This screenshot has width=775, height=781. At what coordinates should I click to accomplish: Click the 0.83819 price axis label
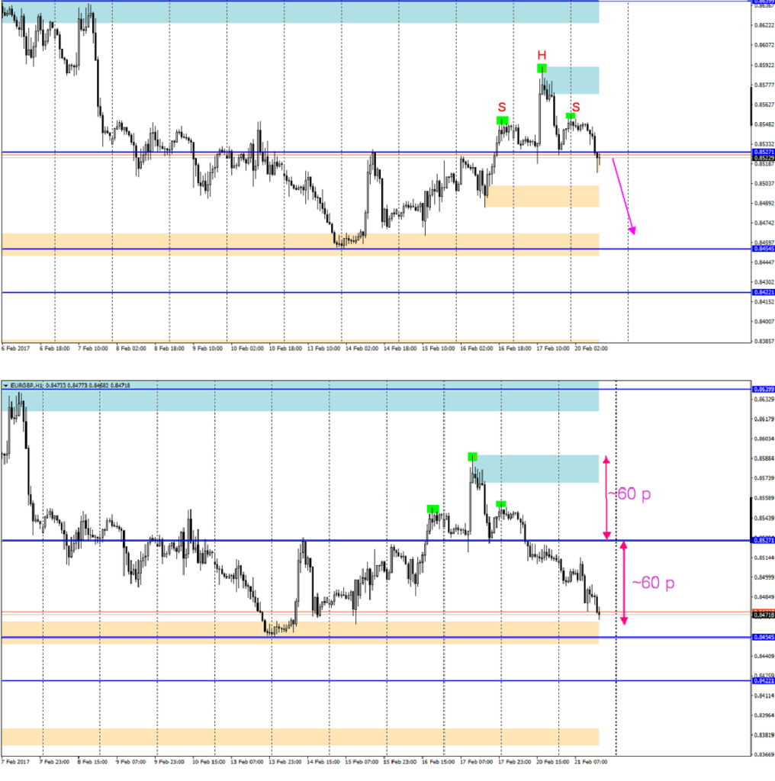pos(764,734)
